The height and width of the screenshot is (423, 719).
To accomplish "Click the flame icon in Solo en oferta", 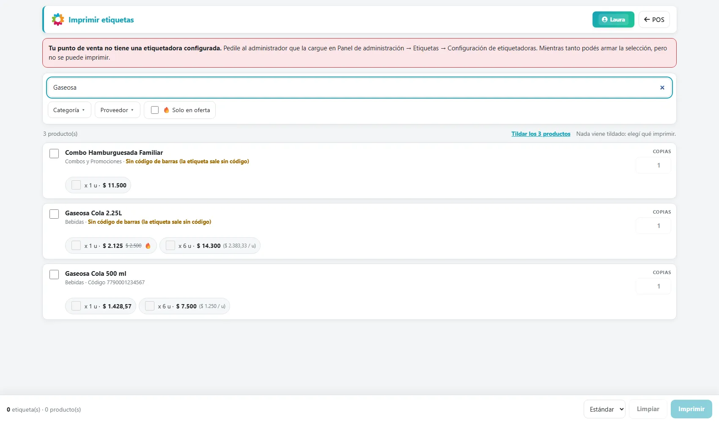I will [167, 110].
